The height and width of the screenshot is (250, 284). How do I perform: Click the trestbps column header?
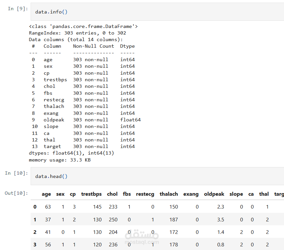pos(91,194)
